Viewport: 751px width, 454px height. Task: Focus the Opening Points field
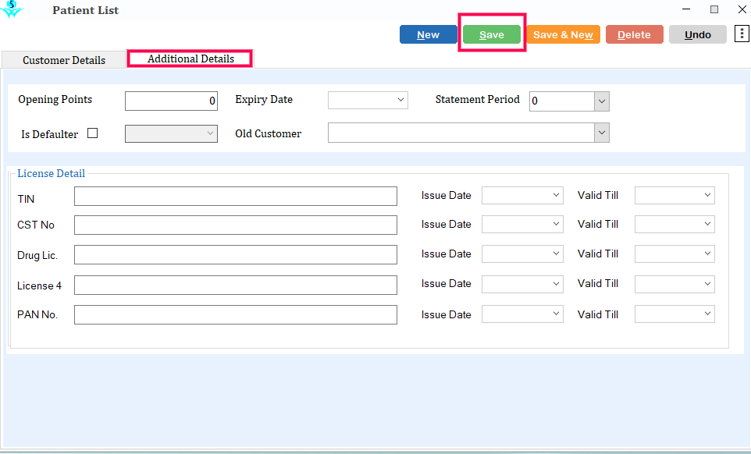[x=171, y=101]
